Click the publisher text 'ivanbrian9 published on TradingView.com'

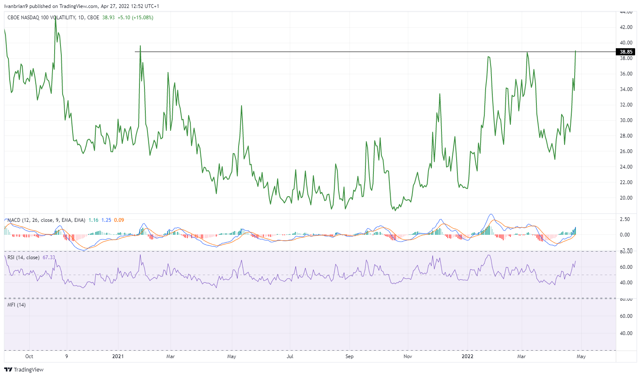pos(51,6)
